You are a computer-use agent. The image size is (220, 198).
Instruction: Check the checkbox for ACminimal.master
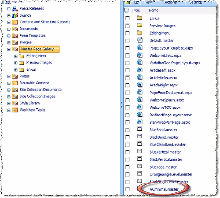tap(127, 189)
